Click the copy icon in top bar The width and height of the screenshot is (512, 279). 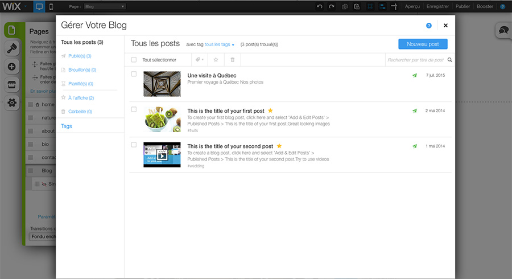[345, 6]
